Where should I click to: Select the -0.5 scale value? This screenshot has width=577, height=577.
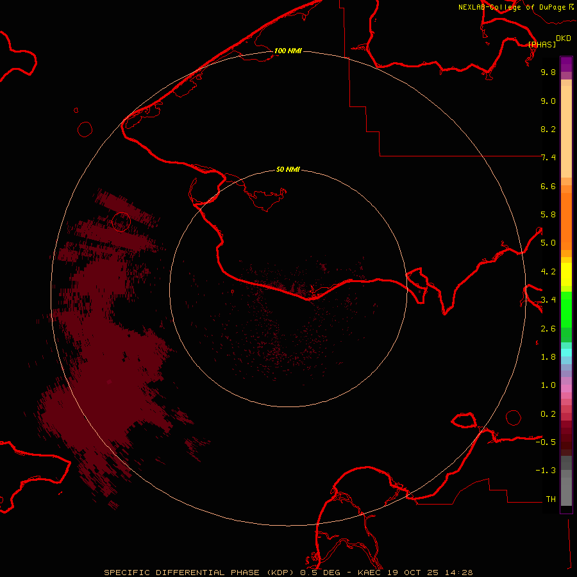[546, 442]
